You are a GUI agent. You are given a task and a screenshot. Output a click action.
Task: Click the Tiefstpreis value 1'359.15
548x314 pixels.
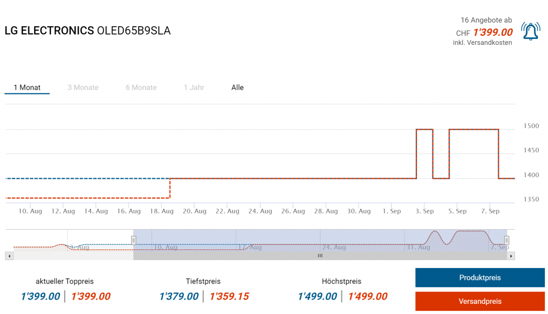point(229,296)
